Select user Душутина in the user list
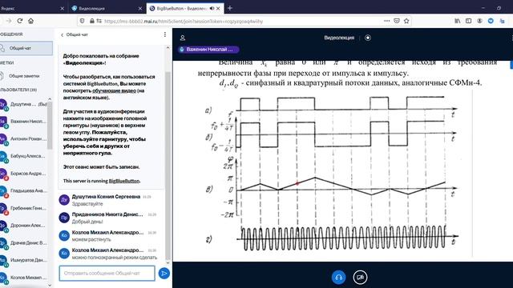The height and width of the screenshot is (288, 513). point(23,104)
